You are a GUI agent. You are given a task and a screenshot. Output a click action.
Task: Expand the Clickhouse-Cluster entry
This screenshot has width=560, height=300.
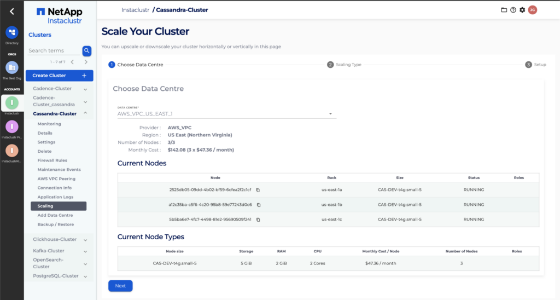[x=85, y=240]
